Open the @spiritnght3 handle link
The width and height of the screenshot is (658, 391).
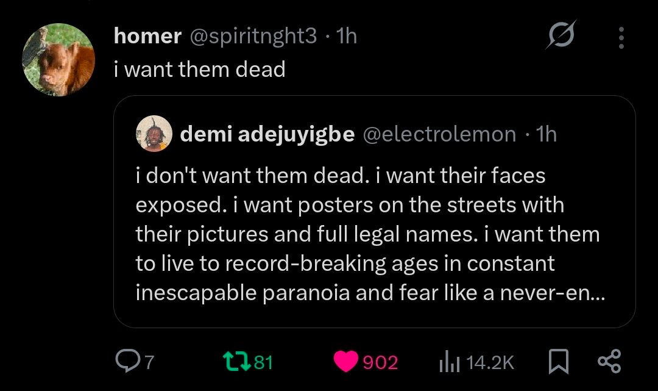(x=253, y=37)
